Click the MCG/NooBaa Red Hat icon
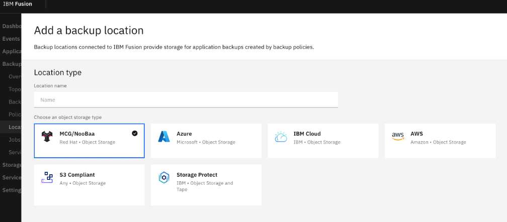 (x=47, y=137)
